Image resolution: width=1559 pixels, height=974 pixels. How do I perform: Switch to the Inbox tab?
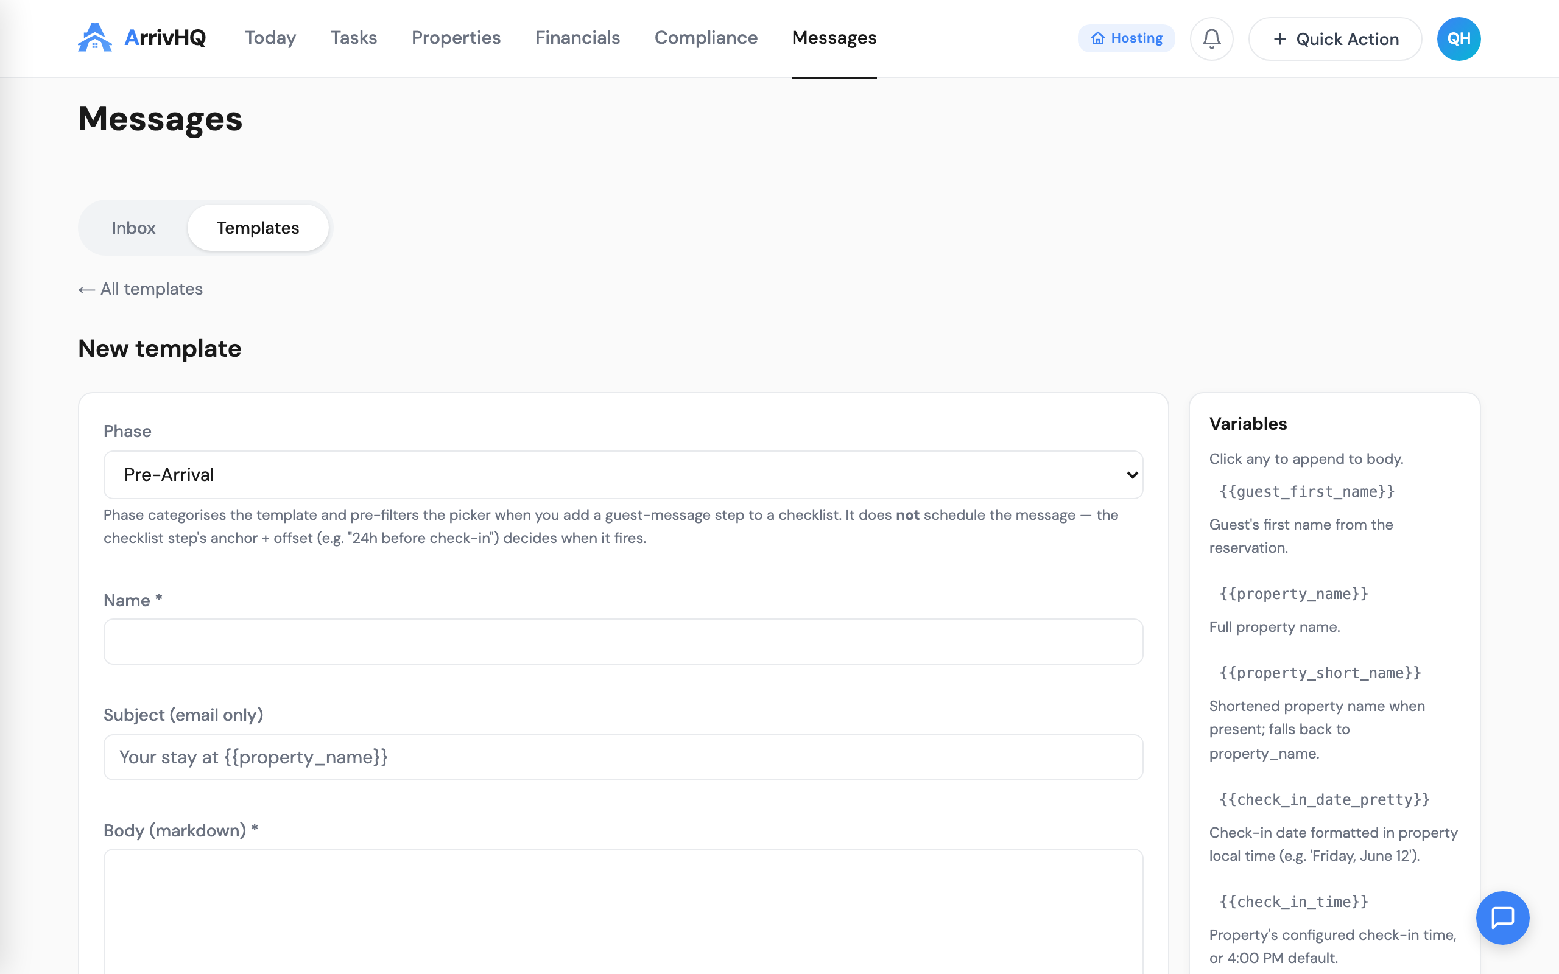click(133, 228)
